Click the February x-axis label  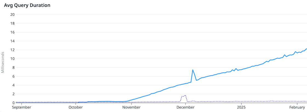coord(297,107)
